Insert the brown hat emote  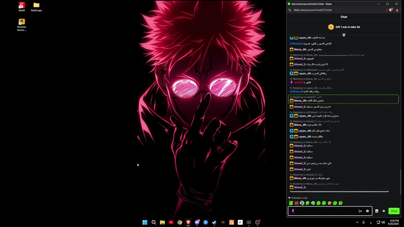tap(330, 203)
